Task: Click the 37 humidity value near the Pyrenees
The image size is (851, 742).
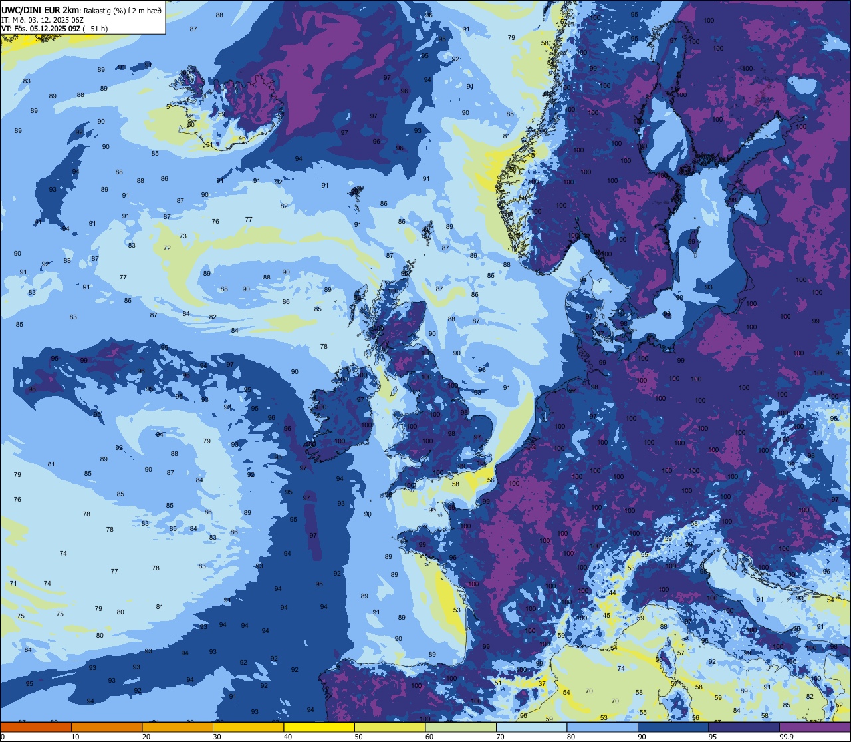Action: coord(542,683)
